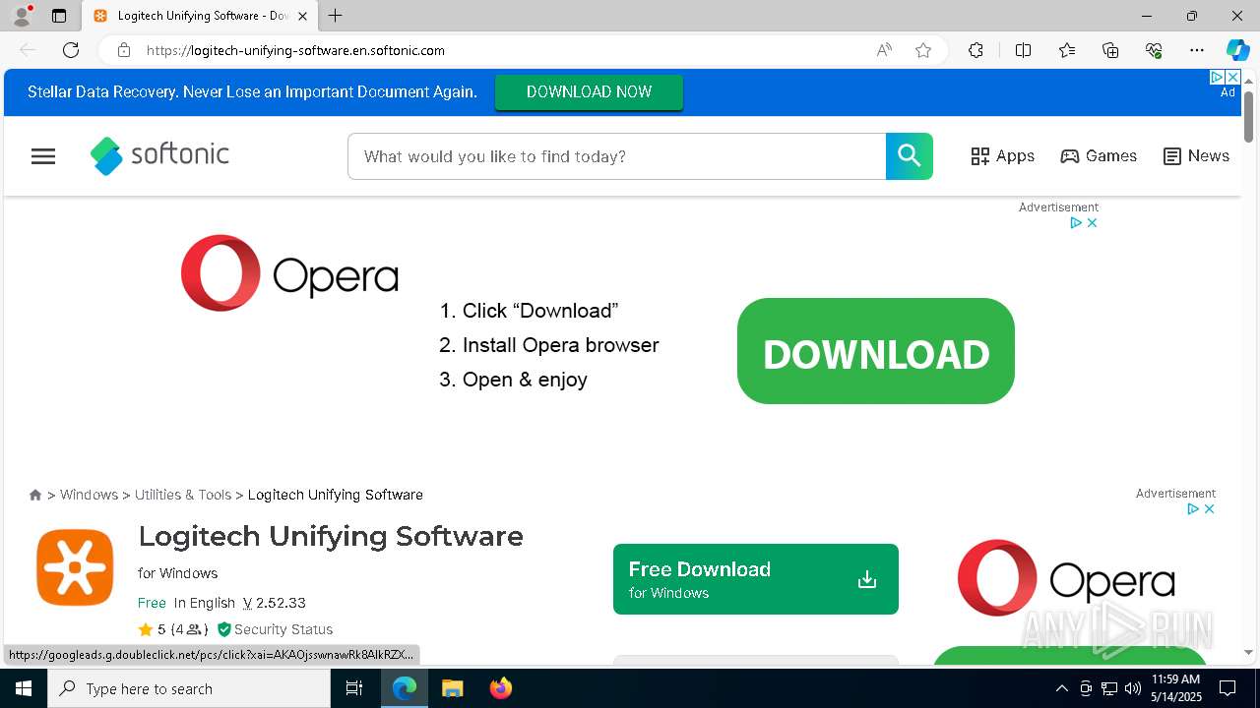Open Security Status details
Image resolution: width=1260 pixels, height=708 pixels.
pyautogui.click(x=275, y=629)
